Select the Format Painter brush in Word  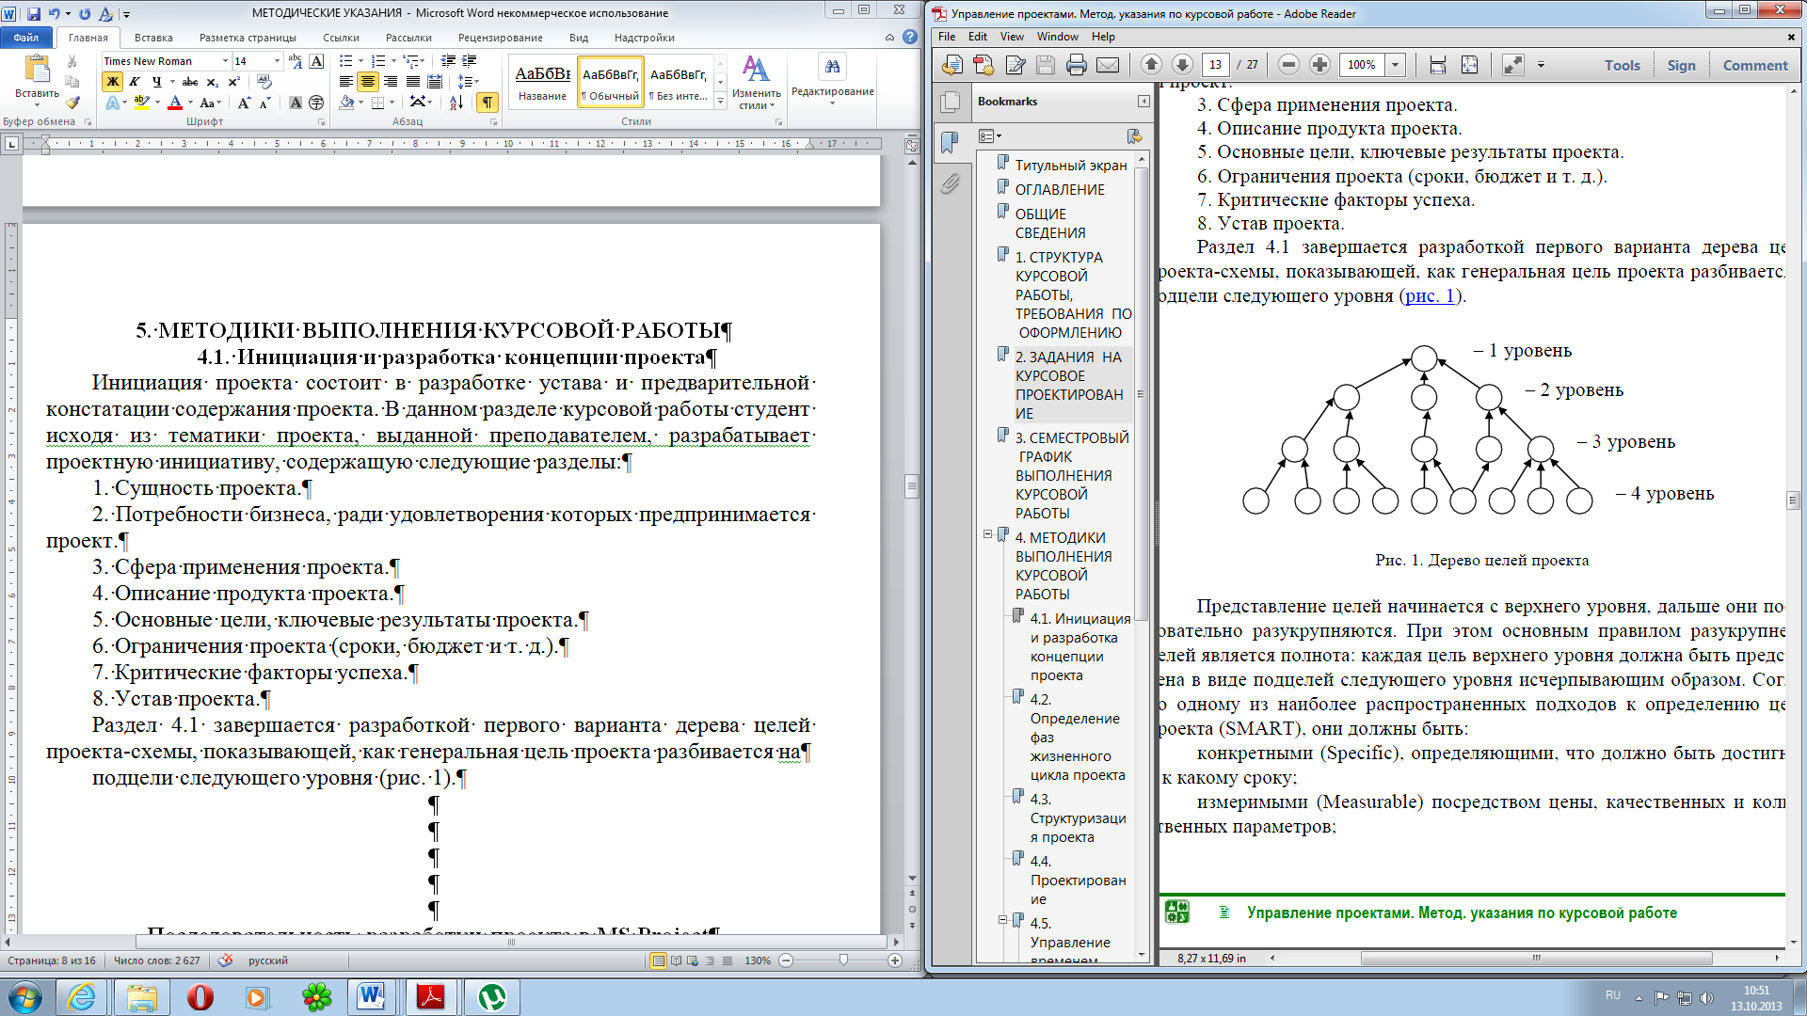[72, 103]
